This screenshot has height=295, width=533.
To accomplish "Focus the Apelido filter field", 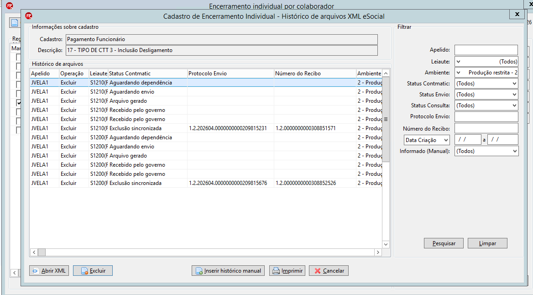I will 486,50.
